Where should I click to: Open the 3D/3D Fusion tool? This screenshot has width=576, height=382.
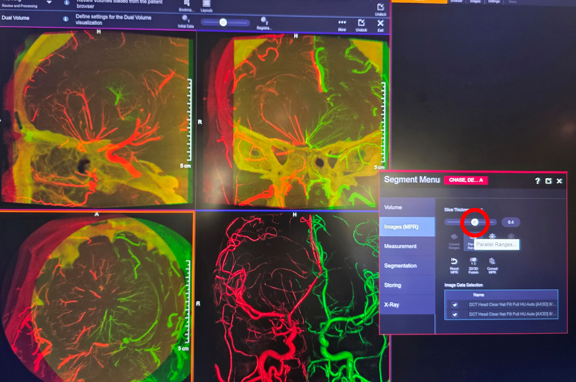[x=473, y=262]
